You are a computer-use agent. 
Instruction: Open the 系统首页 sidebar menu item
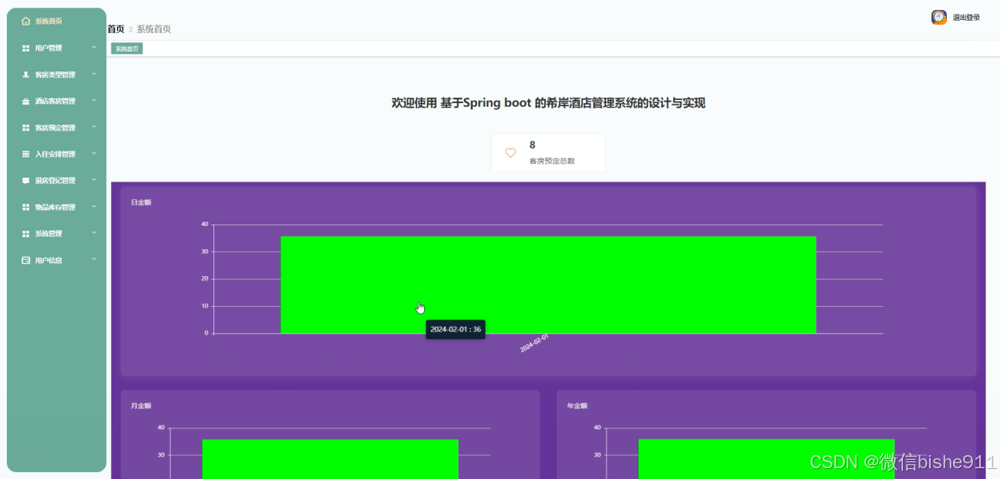pyautogui.click(x=56, y=22)
